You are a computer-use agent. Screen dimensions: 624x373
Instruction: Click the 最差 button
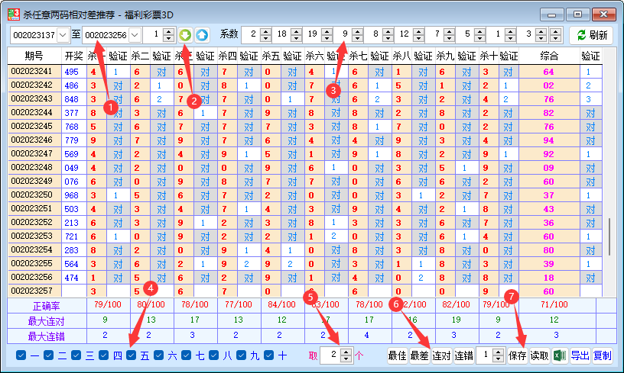click(419, 355)
